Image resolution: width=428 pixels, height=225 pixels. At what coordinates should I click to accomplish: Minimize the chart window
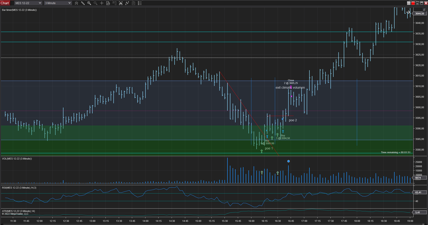click(x=417, y=3)
